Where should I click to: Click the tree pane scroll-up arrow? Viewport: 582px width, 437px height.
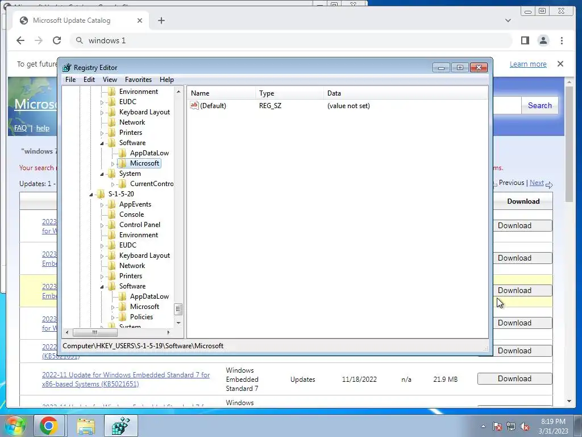point(178,92)
